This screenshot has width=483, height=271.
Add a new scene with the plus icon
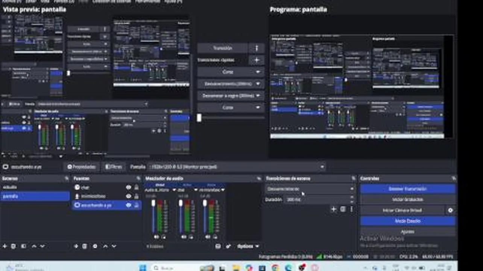pyautogui.click(x=5, y=246)
